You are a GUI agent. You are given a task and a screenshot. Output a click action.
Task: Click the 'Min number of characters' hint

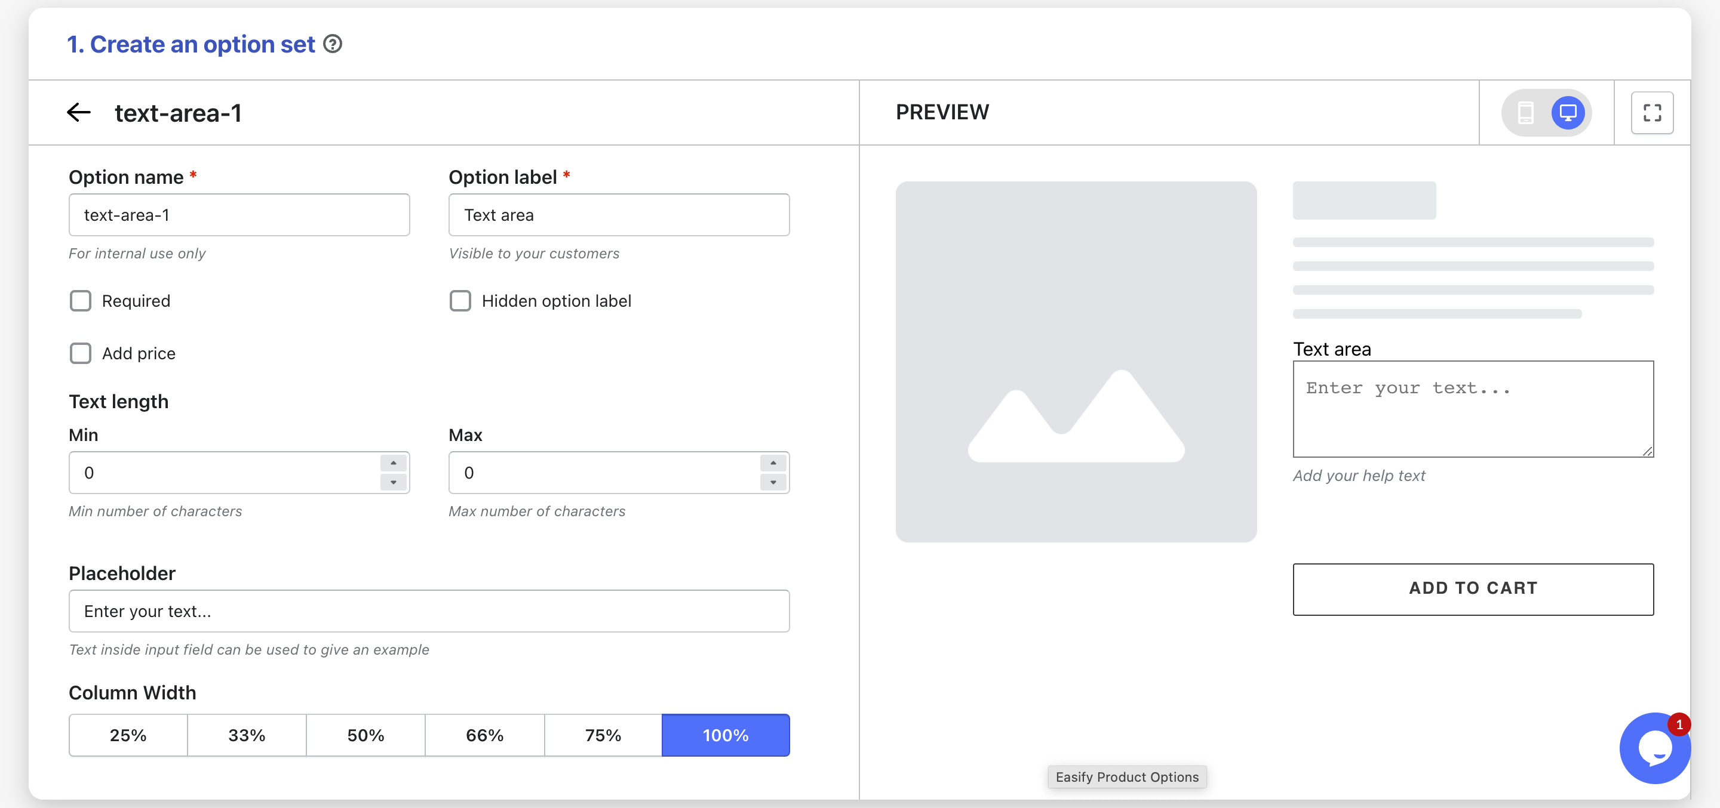click(x=155, y=511)
